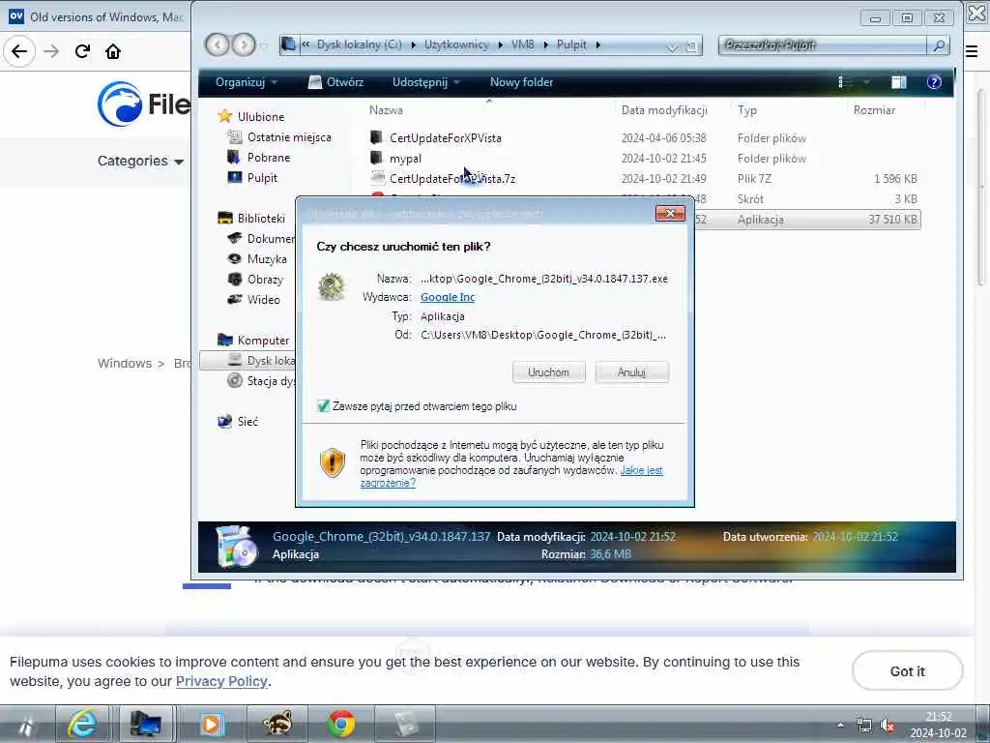This screenshot has height=743, width=990.
Task: Open the browser hamburger menu
Action: click(x=972, y=51)
